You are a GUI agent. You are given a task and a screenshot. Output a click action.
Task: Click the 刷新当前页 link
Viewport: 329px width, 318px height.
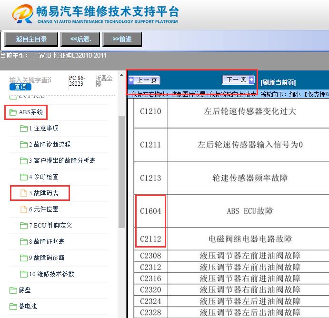tap(278, 83)
